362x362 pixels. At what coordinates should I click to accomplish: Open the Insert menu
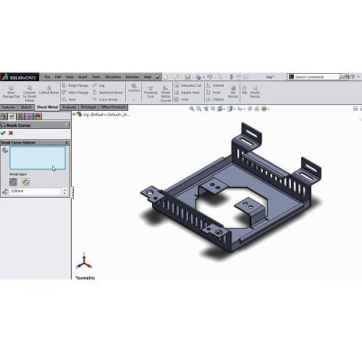click(x=83, y=77)
